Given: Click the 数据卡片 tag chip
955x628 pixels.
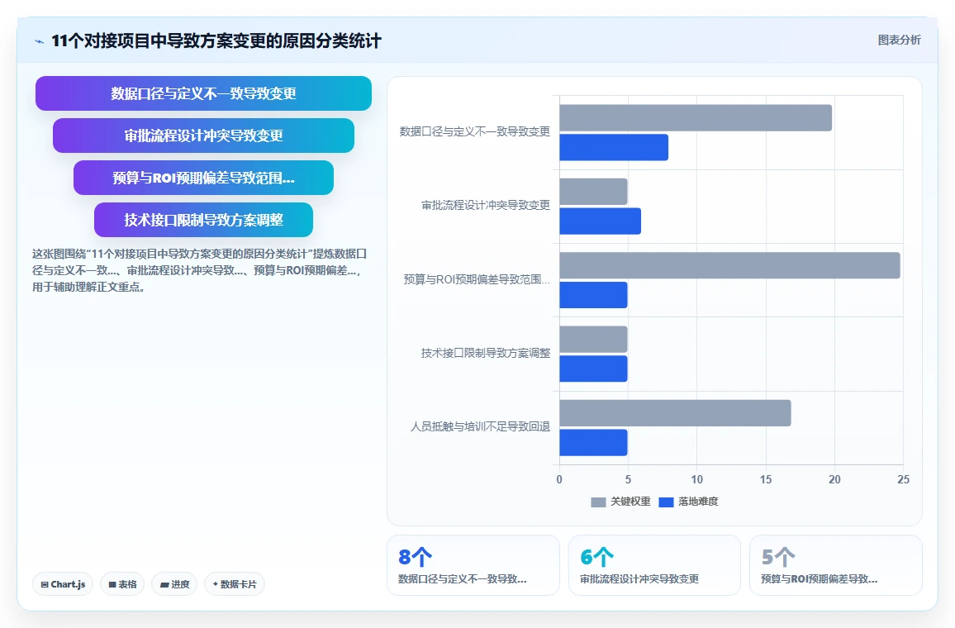Looking at the screenshot, I should 235,584.
